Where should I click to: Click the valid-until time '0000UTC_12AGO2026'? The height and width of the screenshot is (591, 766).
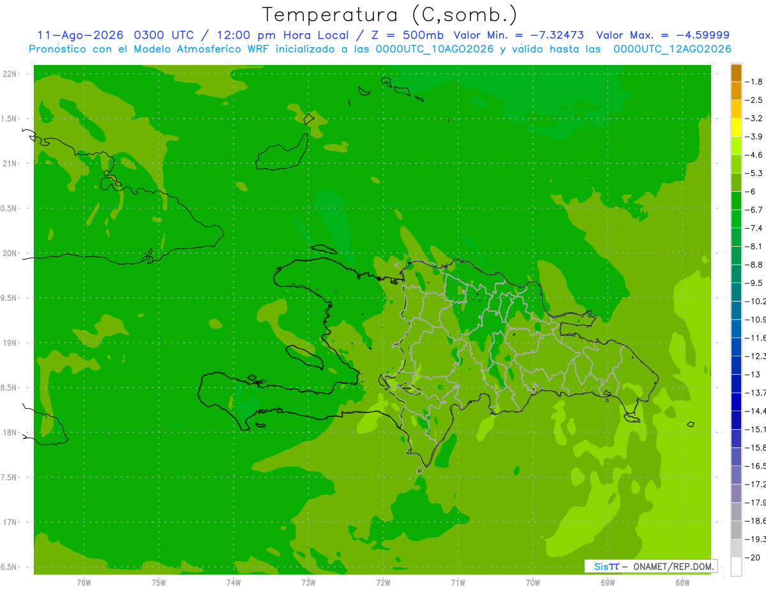point(672,49)
